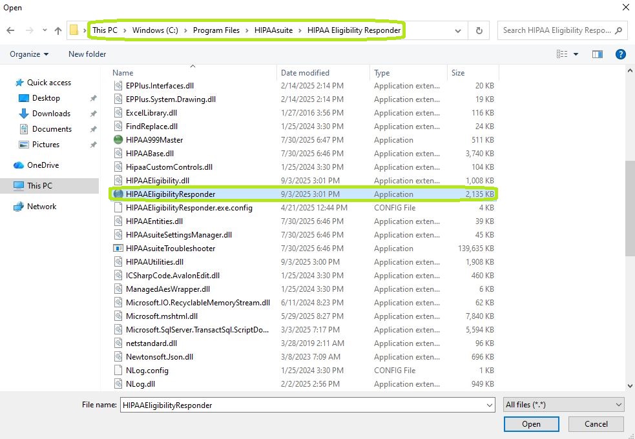The image size is (635, 439).
Task: Open Downloads in navigation pane
Action: point(51,114)
